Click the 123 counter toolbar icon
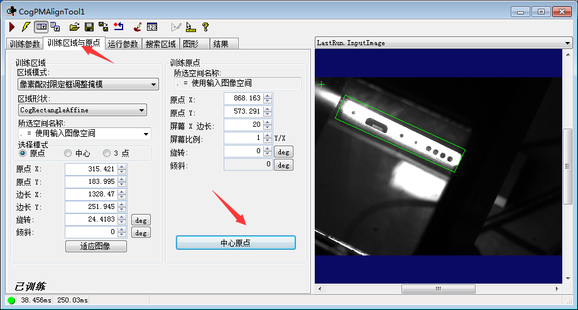 click(152, 27)
